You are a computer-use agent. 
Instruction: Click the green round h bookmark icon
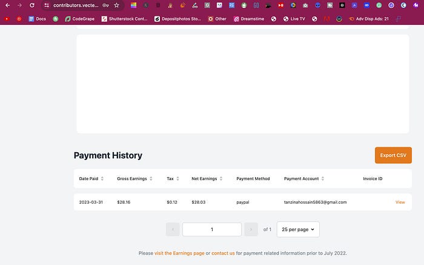coord(56,19)
